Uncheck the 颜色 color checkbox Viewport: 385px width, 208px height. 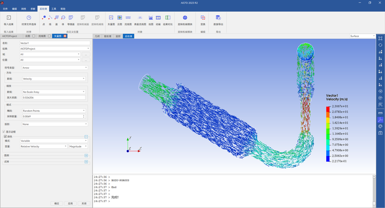tap(5, 136)
